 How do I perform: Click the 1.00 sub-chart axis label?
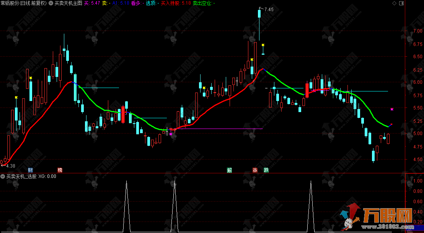(x=418, y=181)
